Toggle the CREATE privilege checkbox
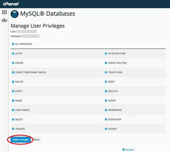This screenshot has height=152, width=170. click(x=13, y=63)
